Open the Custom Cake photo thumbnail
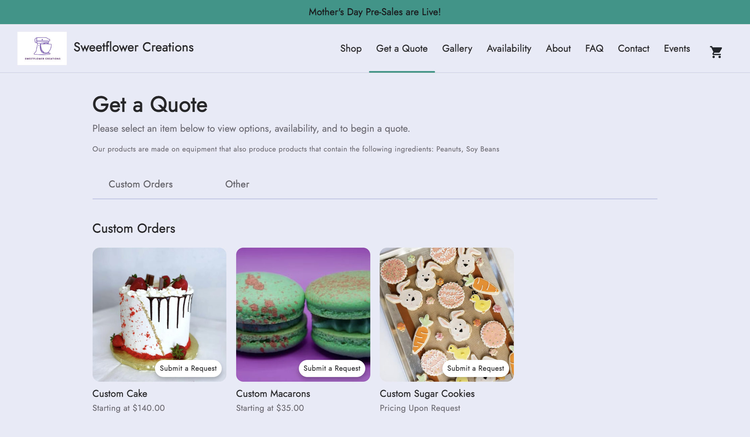750x437 pixels. click(x=159, y=308)
